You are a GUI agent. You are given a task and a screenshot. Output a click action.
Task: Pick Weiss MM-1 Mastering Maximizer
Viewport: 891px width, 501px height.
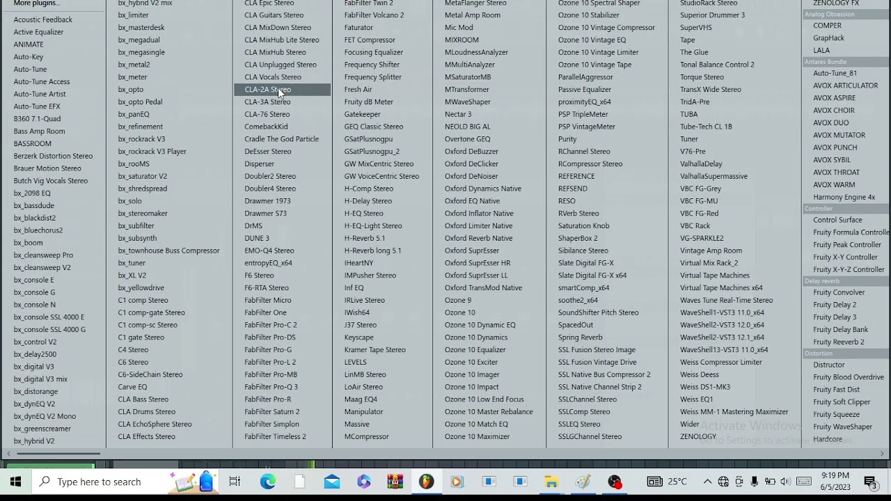[734, 412]
